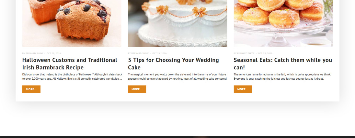355x138 pixels.
Task: Open the blueberry muffin post image
Action: click(x=72, y=24)
